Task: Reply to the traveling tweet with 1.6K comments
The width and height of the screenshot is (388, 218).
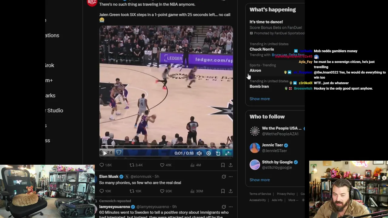Action: click(106, 165)
